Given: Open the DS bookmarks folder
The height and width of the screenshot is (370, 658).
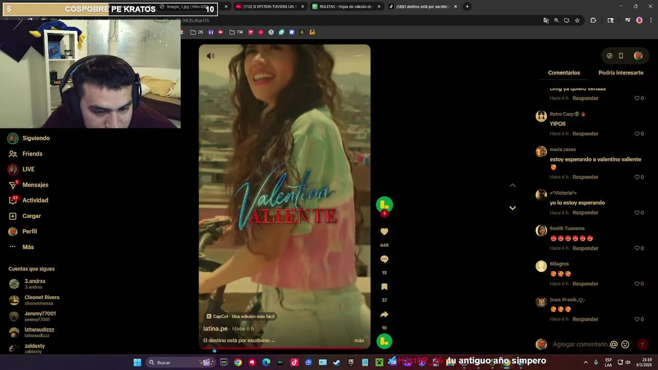Looking at the screenshot, I should [x=197, y=32].
